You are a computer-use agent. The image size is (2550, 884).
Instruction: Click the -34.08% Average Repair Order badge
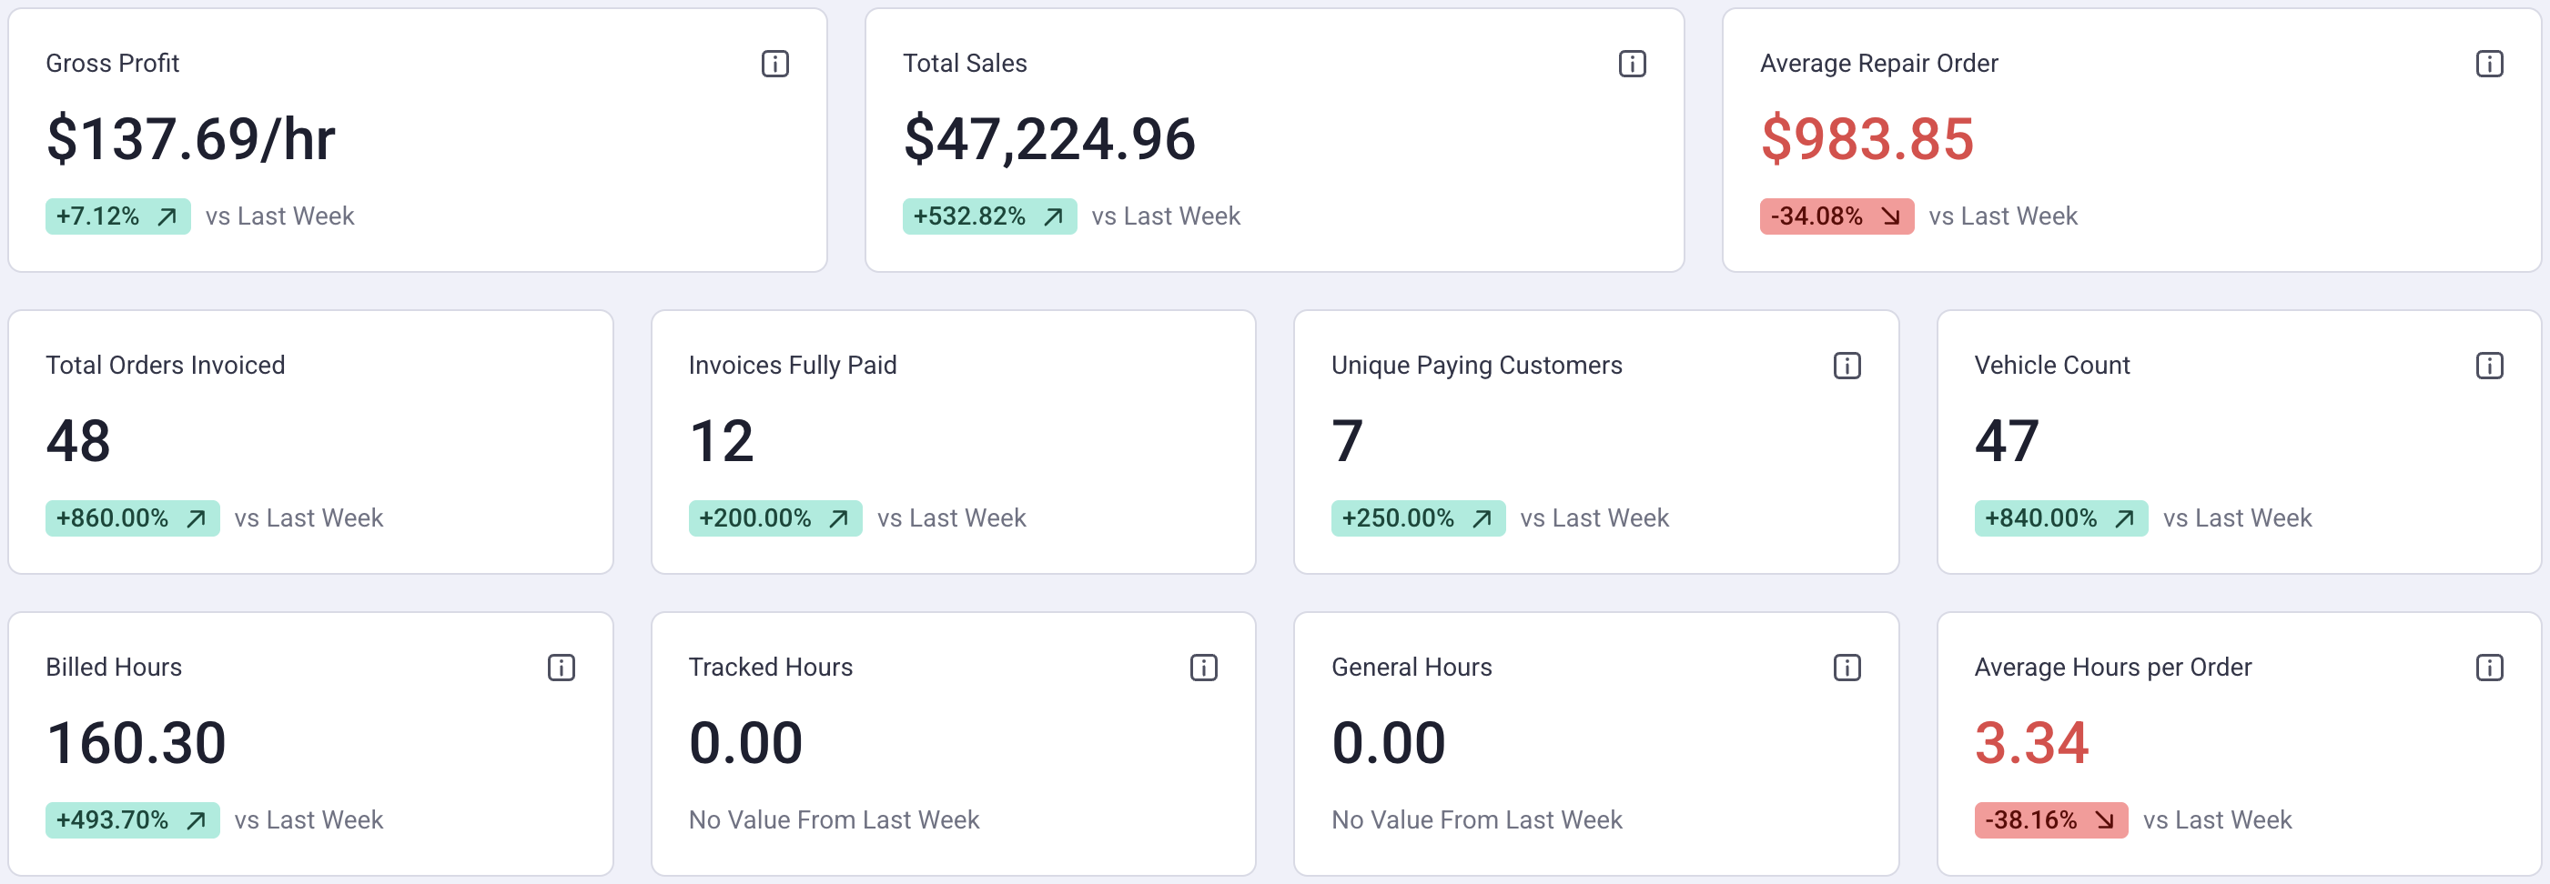[1837, 216]
